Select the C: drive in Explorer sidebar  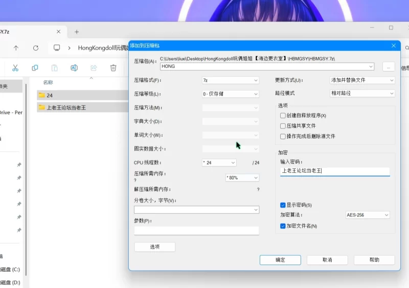(10, 269)
